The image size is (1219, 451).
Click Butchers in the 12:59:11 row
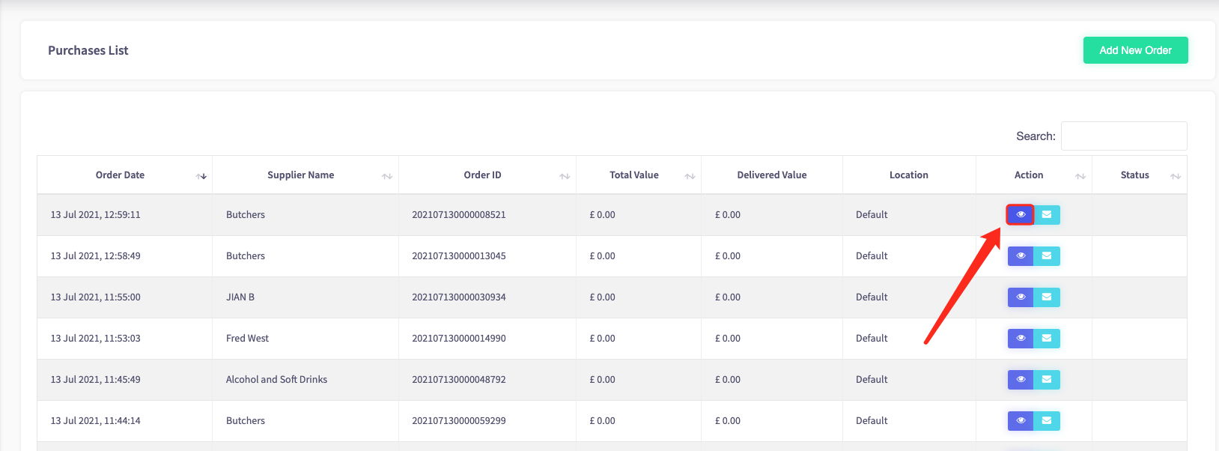pyautogui.click(x=246, y=215)
